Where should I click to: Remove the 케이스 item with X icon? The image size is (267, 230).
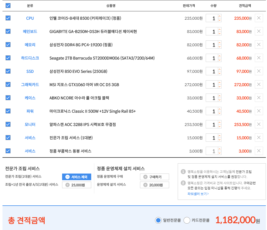coord(259,98)
